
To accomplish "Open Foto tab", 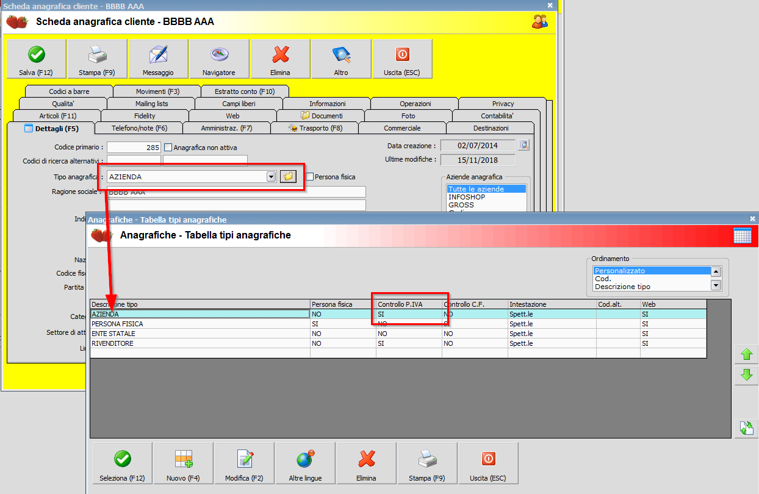I will [x=408, y=116].
